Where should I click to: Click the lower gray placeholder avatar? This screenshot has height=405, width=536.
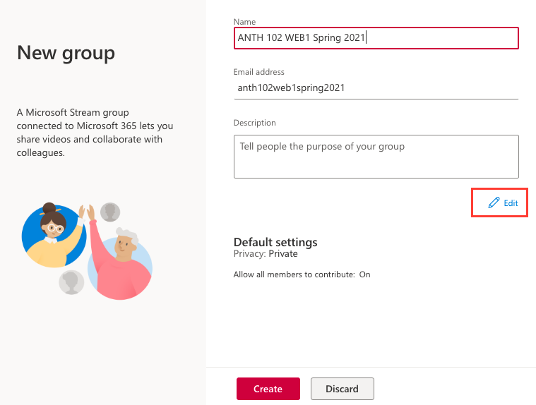(x=71, y=282)
